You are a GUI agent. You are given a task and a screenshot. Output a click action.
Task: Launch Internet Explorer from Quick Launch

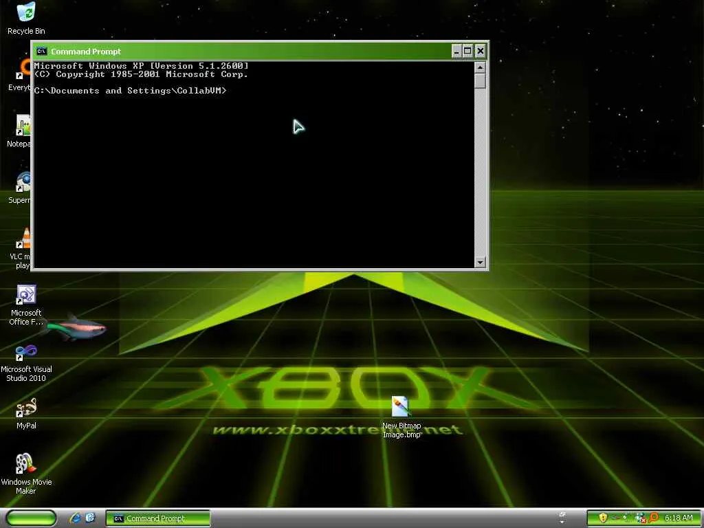[x=75, y=518]
